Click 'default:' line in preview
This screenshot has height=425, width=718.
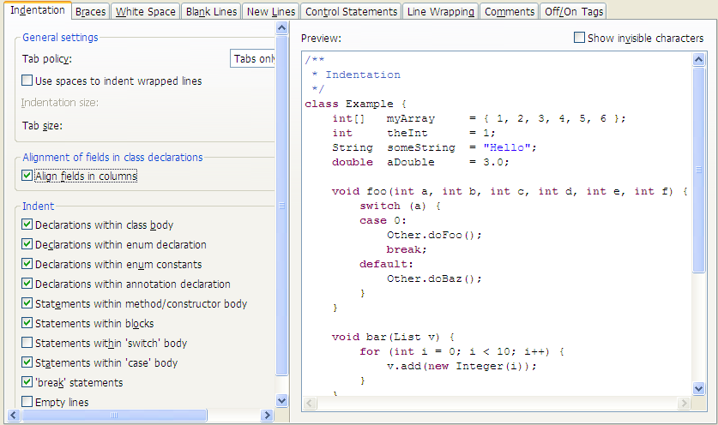pyautogui.click(x=387, y=264)
